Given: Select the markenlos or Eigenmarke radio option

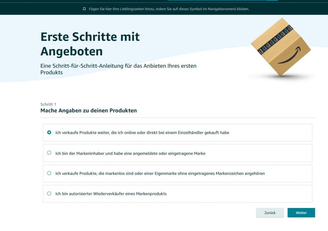Looking at the screenshot, I should coord(49,173).
